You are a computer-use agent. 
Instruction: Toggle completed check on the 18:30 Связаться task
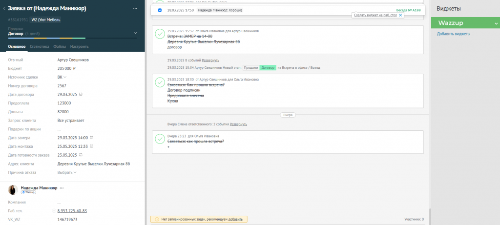click(x=160, y=82)
